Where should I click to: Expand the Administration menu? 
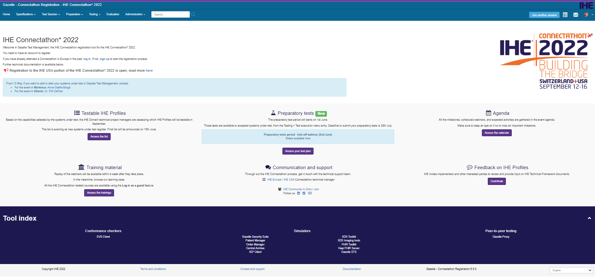point(135,14)
